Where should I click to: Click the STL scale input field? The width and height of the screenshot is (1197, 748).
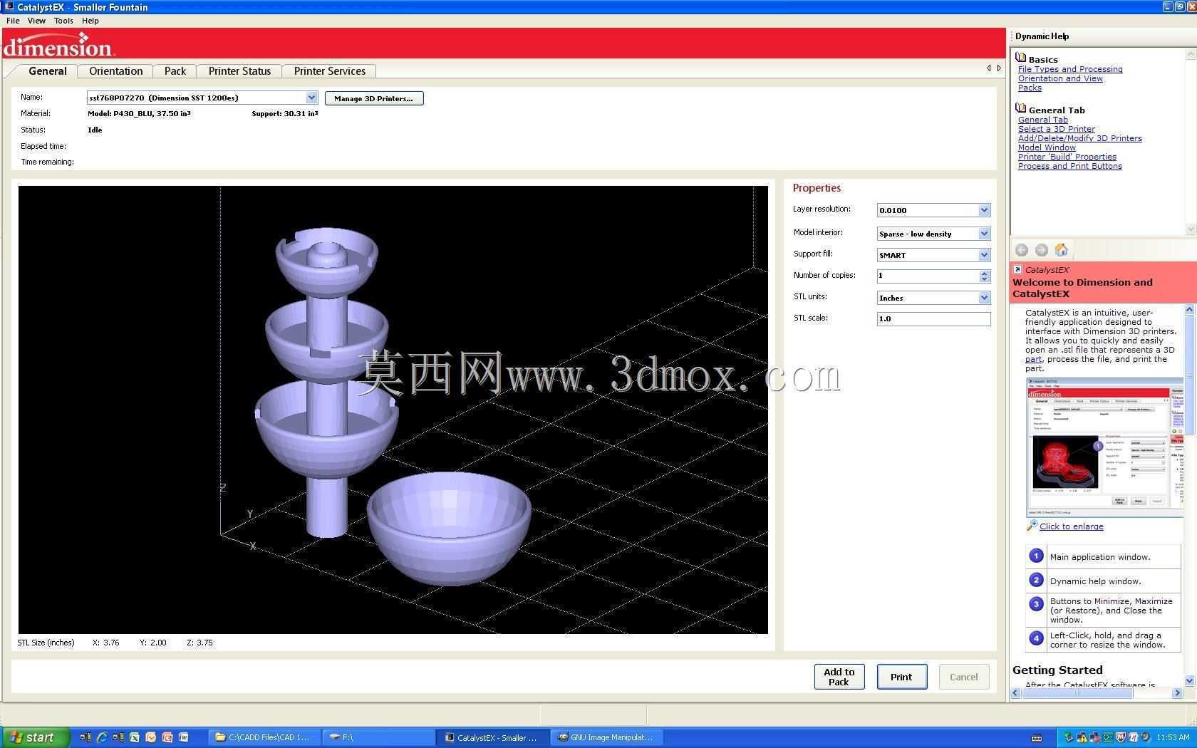[933, 318]
